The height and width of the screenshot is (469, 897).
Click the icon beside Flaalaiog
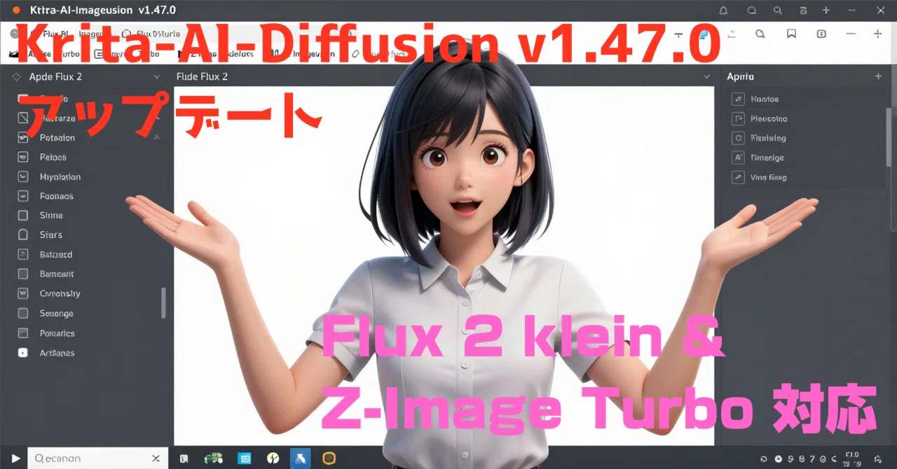(x=737, y=139)
